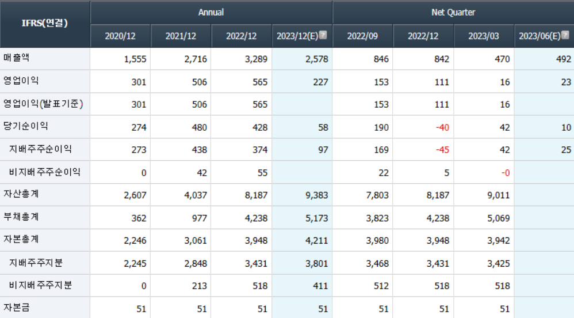Select the 지배주주지분 row label
Viewport: 574px width, 318px height.
(36, 263)
